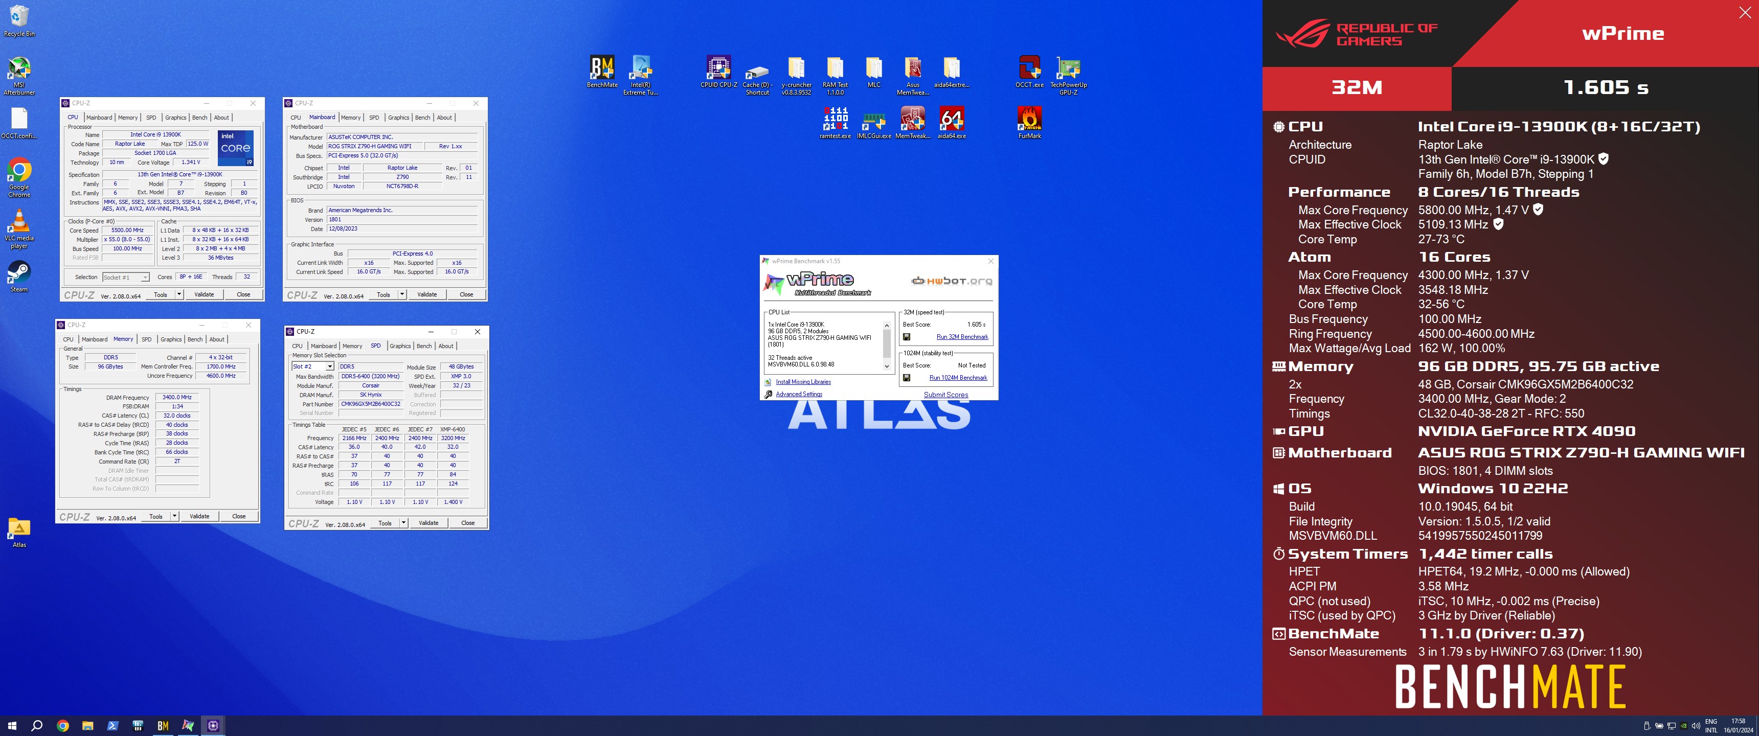Image resolution: width=1759 pixels, height=736 pixels.
Task: Open File Explorer from the taskbar
Action: tap(87, 726)
